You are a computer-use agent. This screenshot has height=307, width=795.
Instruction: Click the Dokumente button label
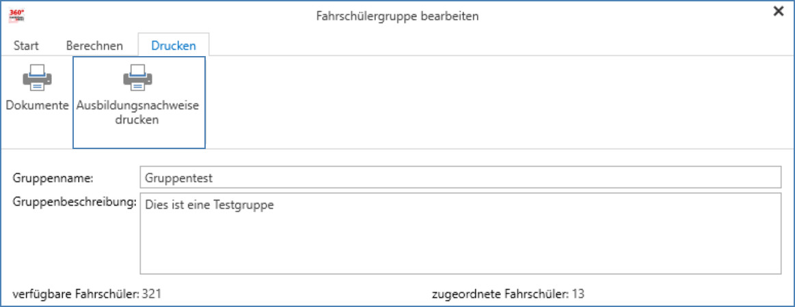tap(37, 105)
